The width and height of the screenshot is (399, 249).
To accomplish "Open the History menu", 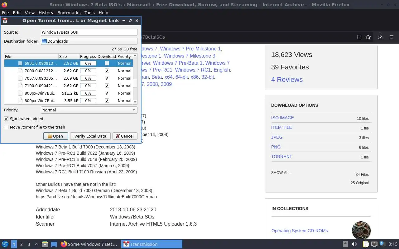I will pyautogui.click(x=46, y=13).
